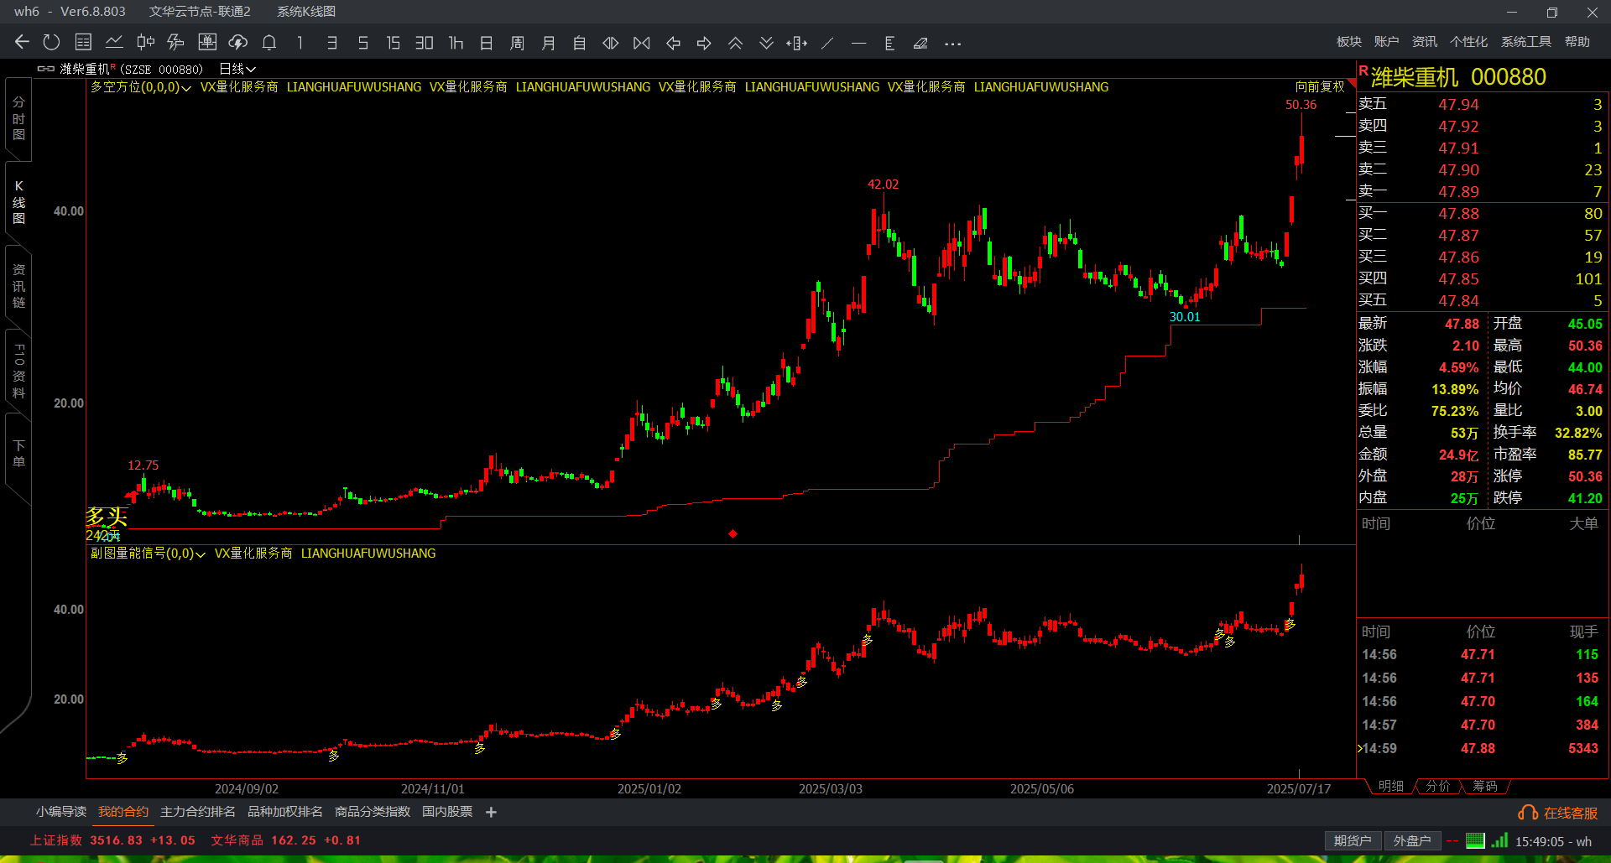Select the horizontal line drawing tool
Image resolution: width=1611 pixels, height=863 pixels.
pyautogui.click(x=858, y=43)
